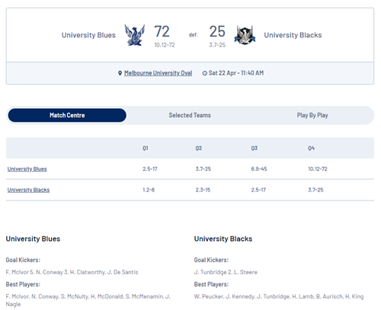This screenshot has height=310, width=381.
Task: Click the University Blacks best players list
Action: (279, 296)
